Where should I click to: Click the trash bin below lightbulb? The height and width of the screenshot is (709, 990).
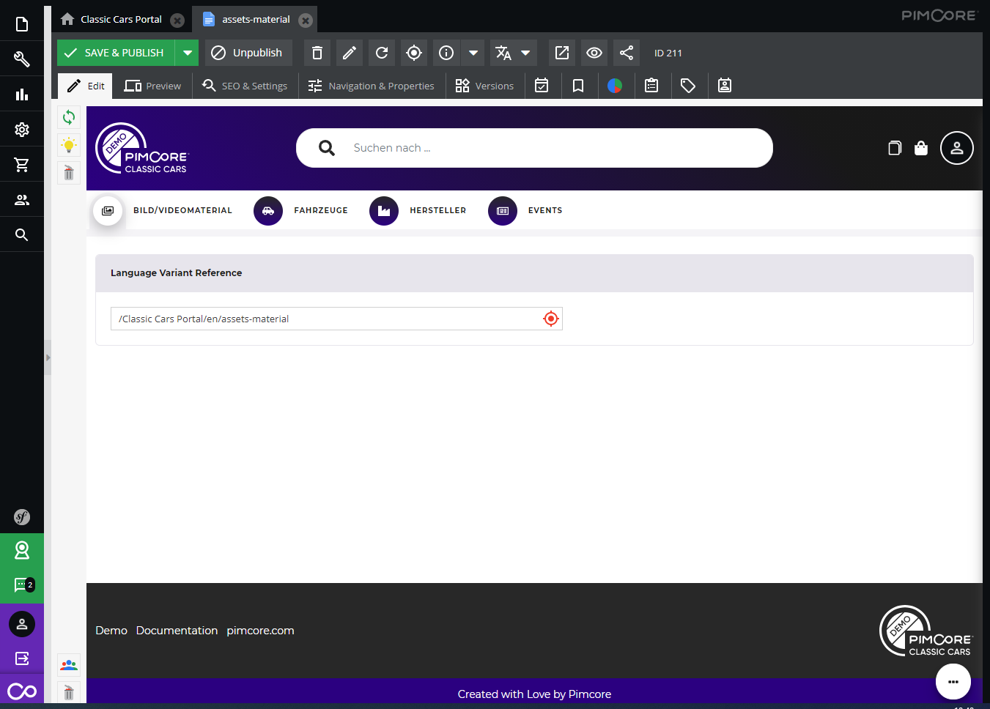[x=69, y=173]
